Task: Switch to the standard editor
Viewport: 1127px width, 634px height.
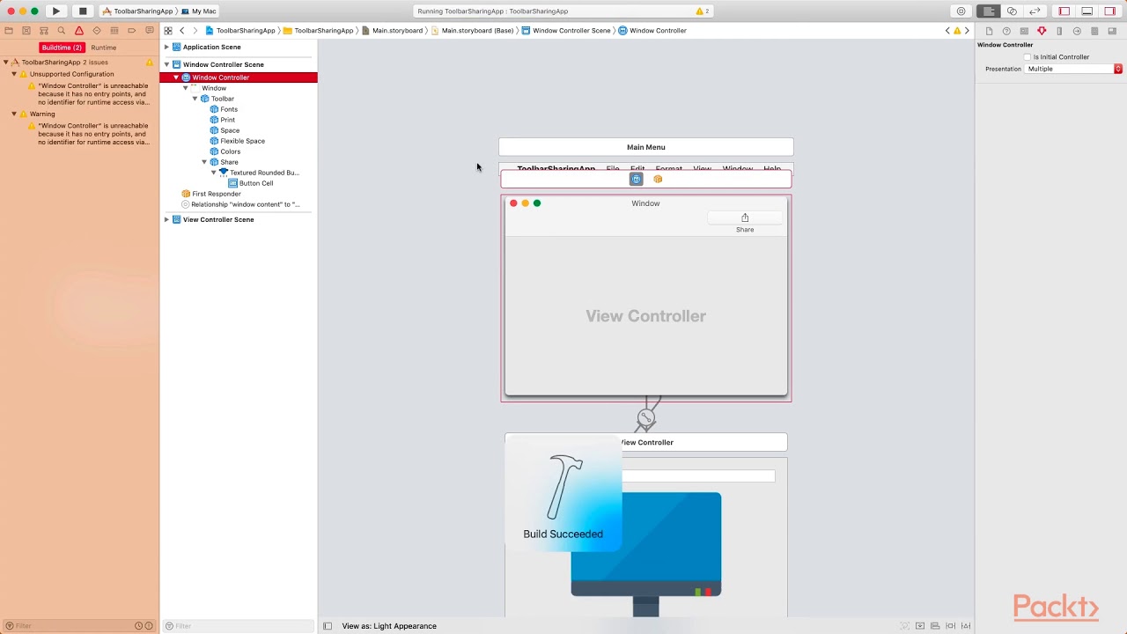Action: tap(990, 11)
